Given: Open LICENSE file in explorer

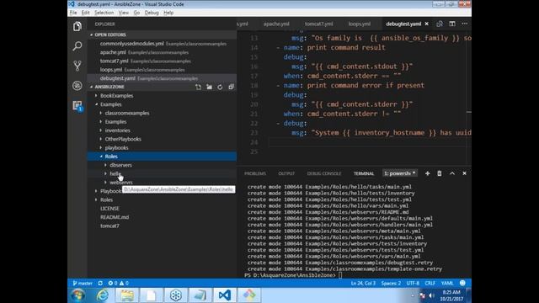Looking at the screenshot, I should [x=109, y=209].
